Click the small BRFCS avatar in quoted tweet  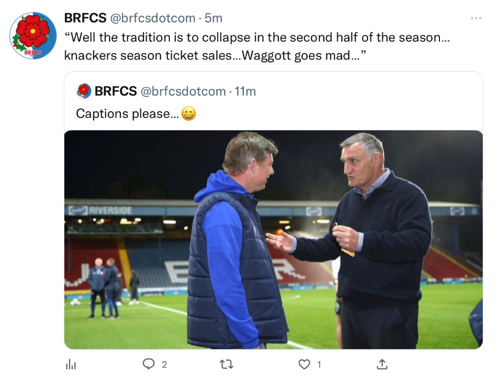tap(83, 91)
